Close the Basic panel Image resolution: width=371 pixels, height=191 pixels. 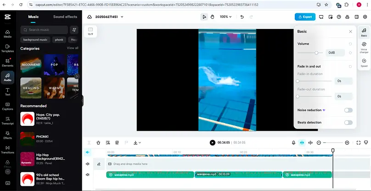point(350,32)
